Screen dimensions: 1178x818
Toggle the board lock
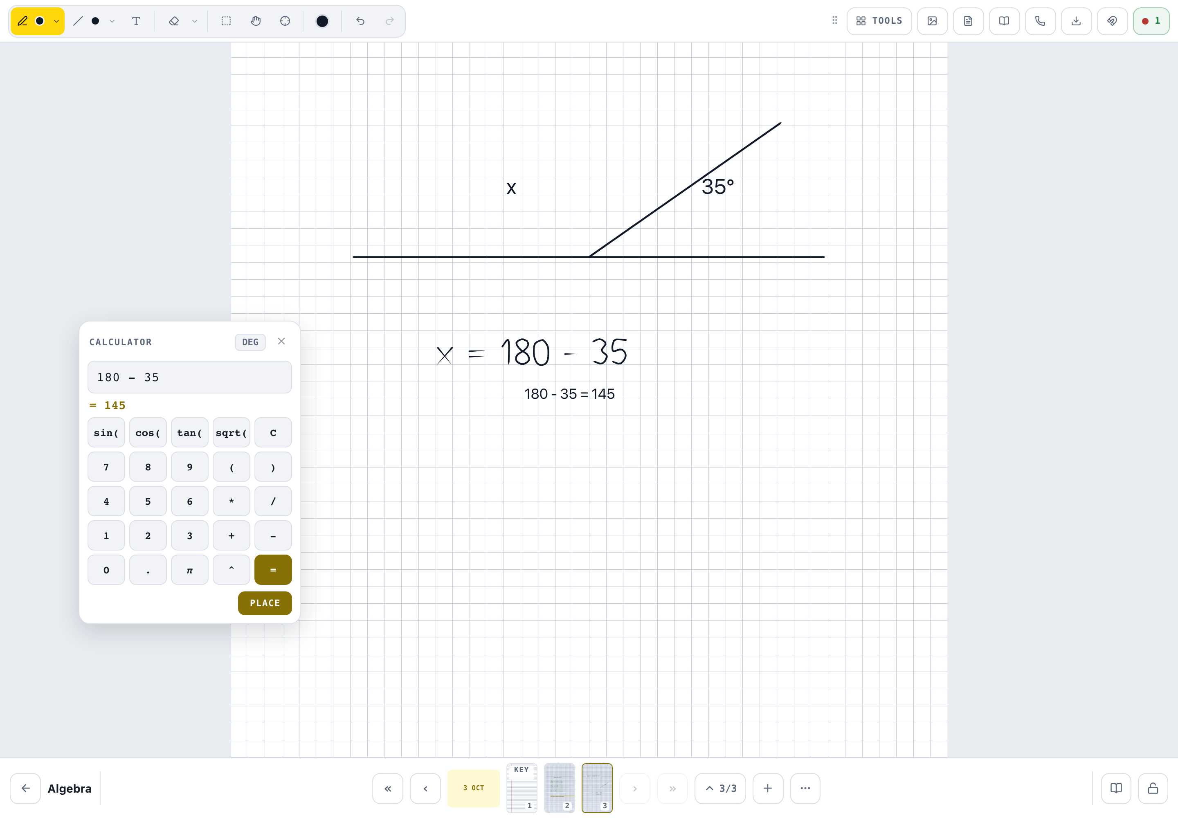pos(1153,788)
